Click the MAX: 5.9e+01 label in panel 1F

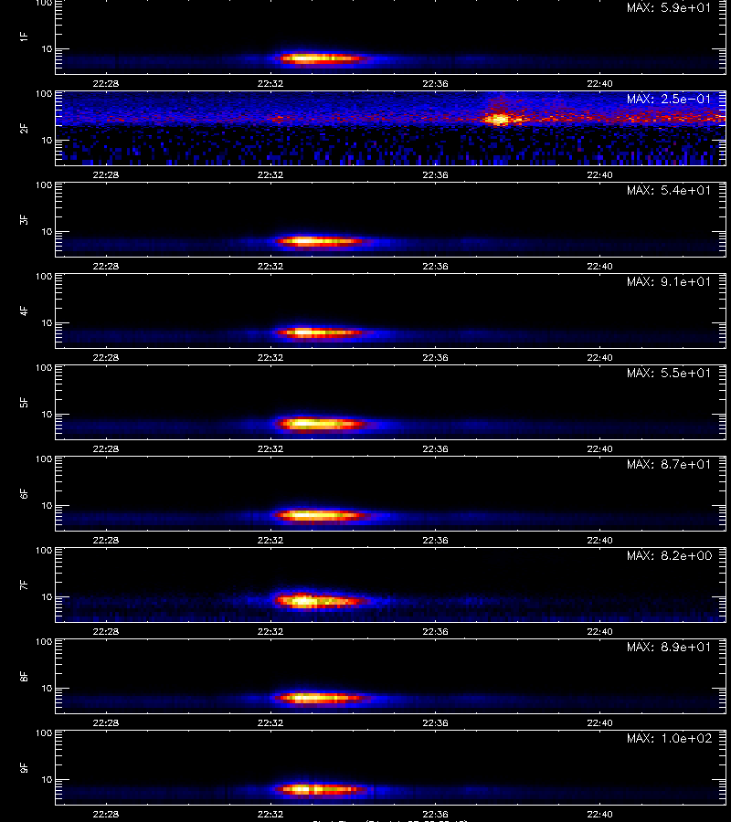669,8
